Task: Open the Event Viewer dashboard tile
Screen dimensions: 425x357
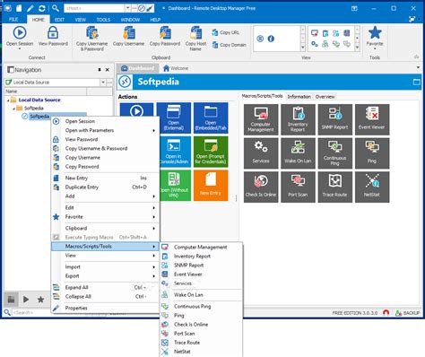Action: click(372, 119)
